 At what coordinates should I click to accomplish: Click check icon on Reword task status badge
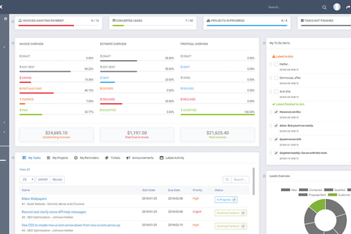coord(243,213)
